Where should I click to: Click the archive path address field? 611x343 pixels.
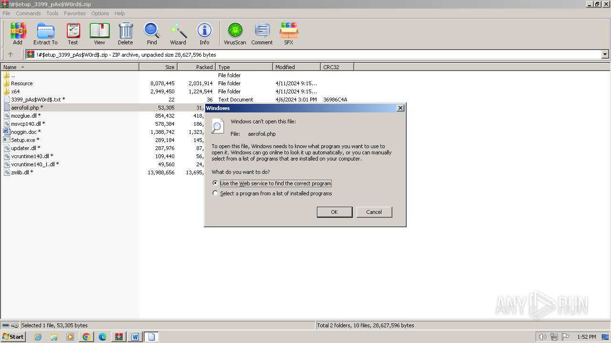(314, 54)
